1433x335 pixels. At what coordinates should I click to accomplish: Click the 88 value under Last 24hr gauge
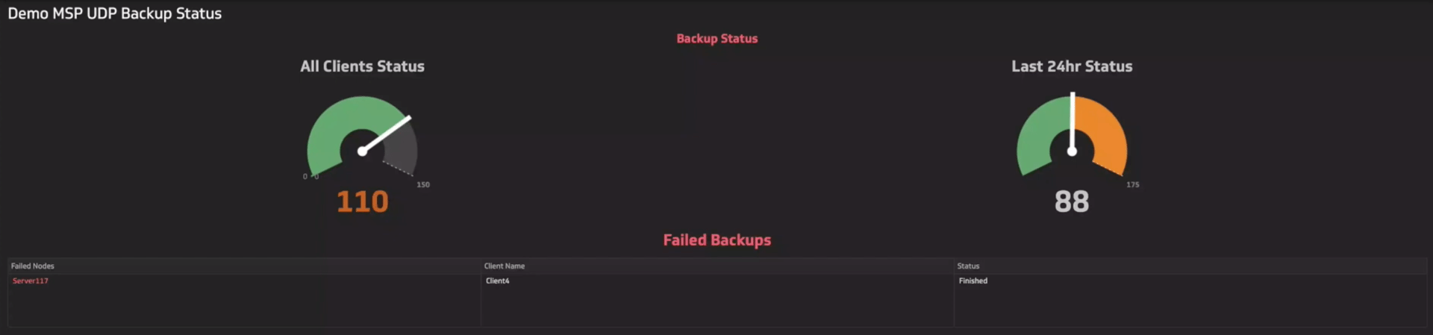point(1072,201)
